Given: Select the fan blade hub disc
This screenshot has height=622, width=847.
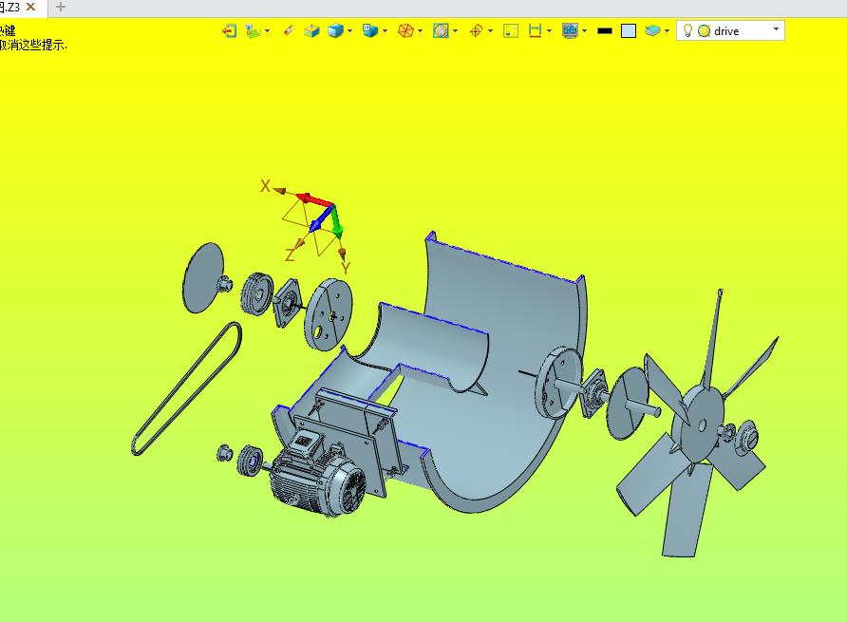Looking at the screenshot, I should pyautogui.click(x=701, y=425).
